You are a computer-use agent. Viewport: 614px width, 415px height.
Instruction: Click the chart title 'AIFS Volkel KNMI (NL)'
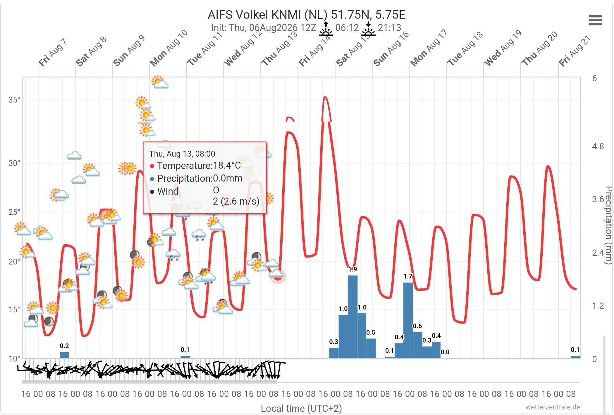[x=268, y=15]
